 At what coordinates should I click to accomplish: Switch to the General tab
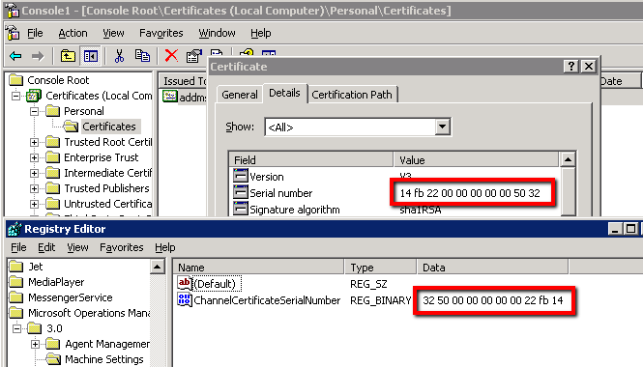pyautogui.click(x=240, y=95)
